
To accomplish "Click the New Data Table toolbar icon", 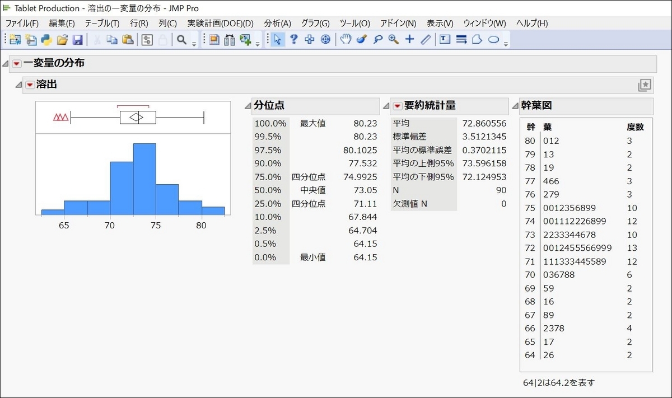I will pos(15,40).
